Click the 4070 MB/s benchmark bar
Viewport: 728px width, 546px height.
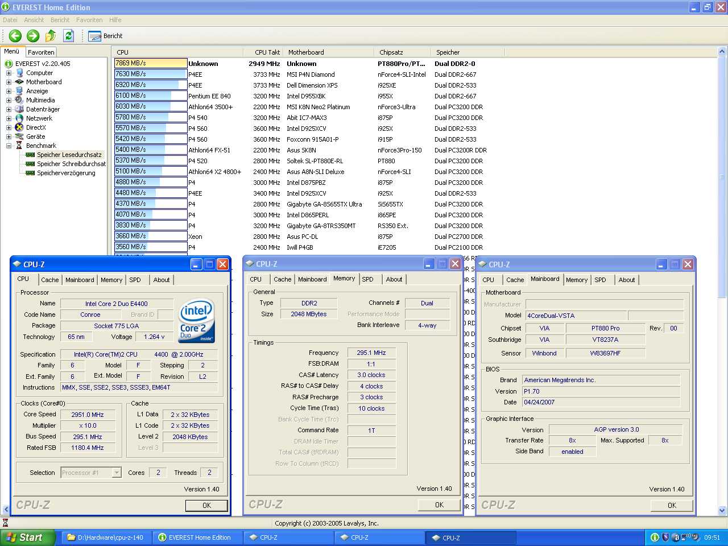(151, 214)
